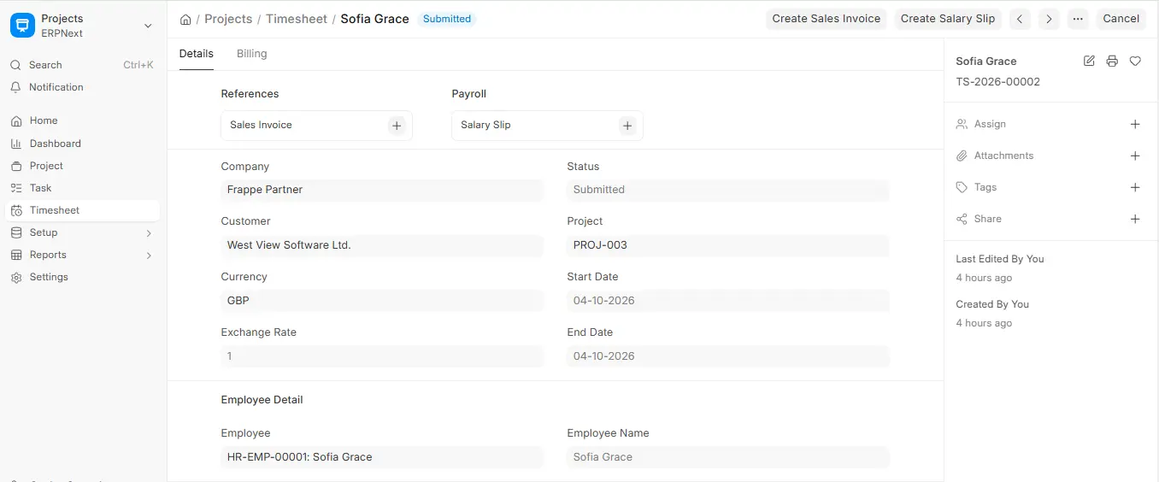
Task: Click the Projects ERPNext app logo
Action: click(x=22, y=26)
